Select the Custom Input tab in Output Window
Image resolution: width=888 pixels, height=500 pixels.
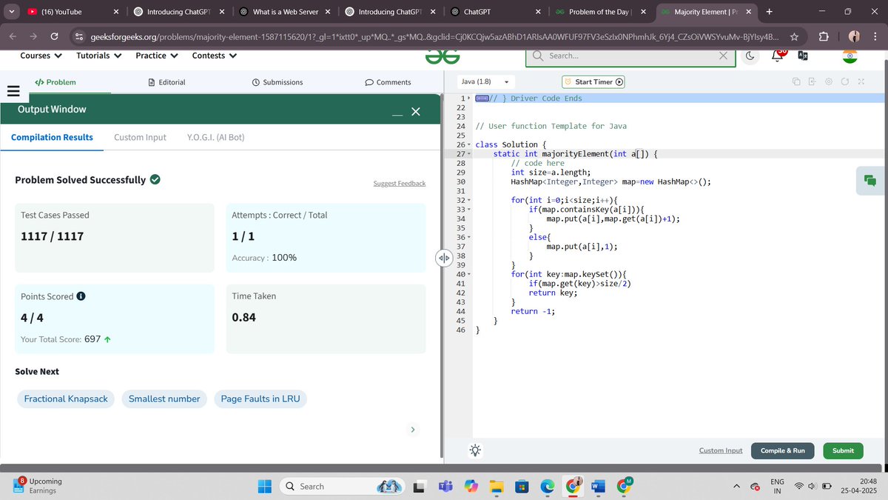tap(140, 137)
